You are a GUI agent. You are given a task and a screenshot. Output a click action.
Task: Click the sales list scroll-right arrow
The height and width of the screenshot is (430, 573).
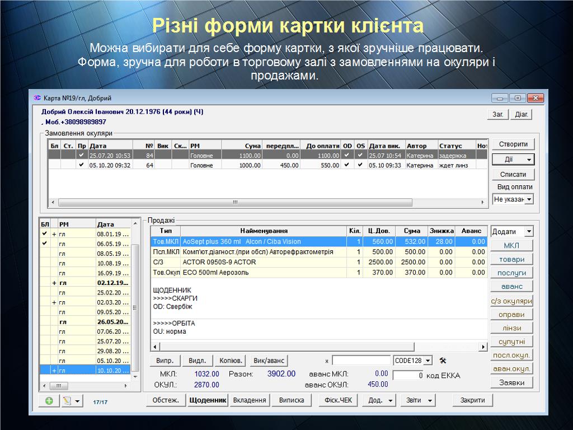coord(483,347)
